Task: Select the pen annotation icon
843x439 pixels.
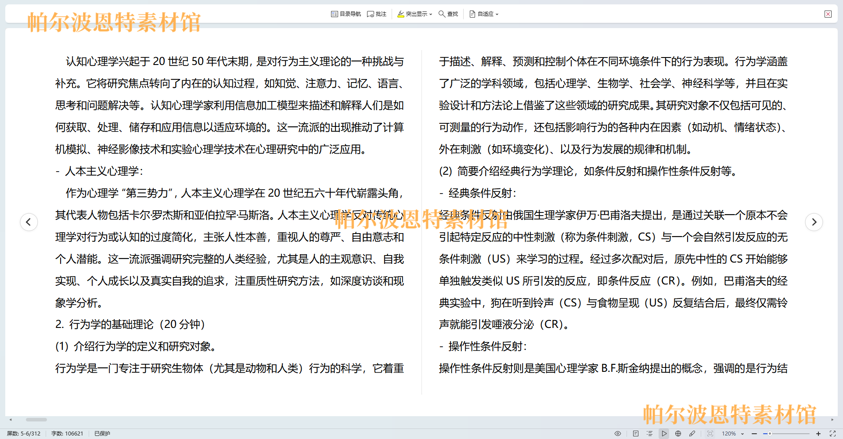Action: (692, 433)
